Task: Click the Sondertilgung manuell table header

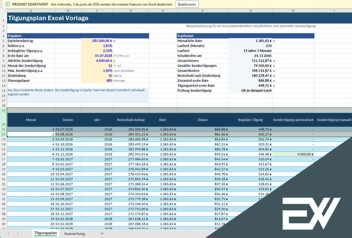Action: click(x=334, y=120)
